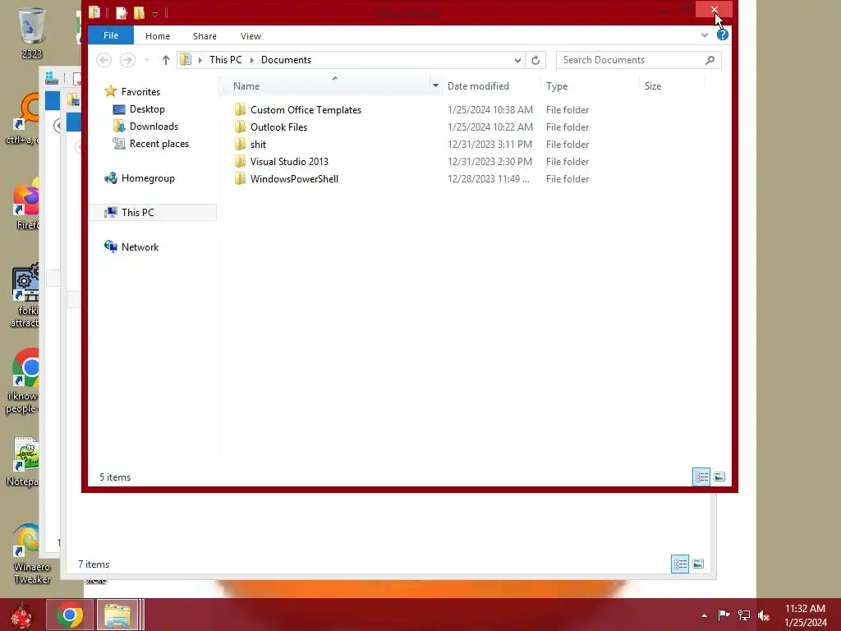
Task: Click the search magnifier icon
Action: [x=710, y=60]
